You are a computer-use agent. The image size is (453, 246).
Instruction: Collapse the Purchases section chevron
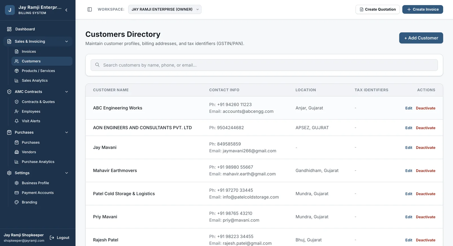point(67,132)
